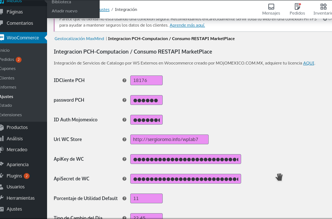Follow the AQUI license link
This screenshot has width=332, height=219.
308,63
